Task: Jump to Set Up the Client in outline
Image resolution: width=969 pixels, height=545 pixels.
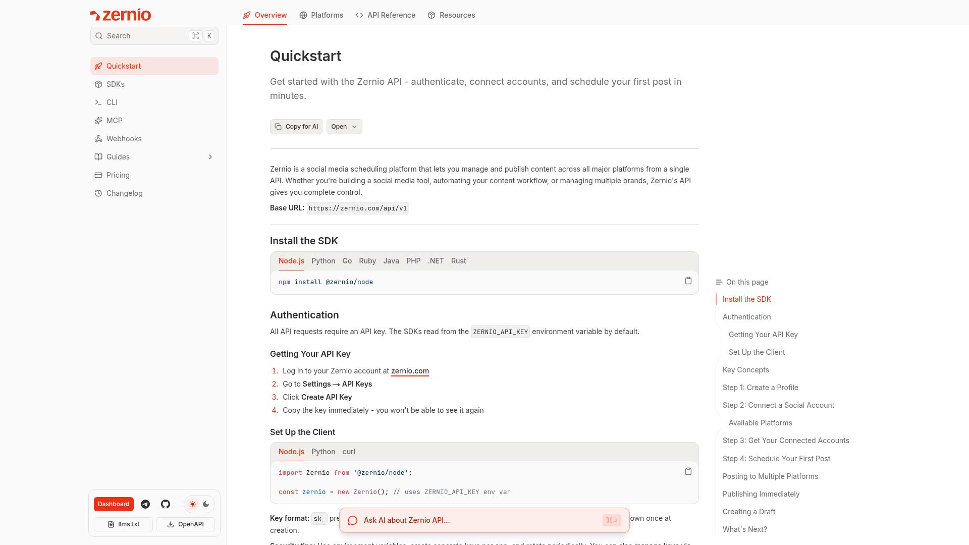Action: coord(757,352)
